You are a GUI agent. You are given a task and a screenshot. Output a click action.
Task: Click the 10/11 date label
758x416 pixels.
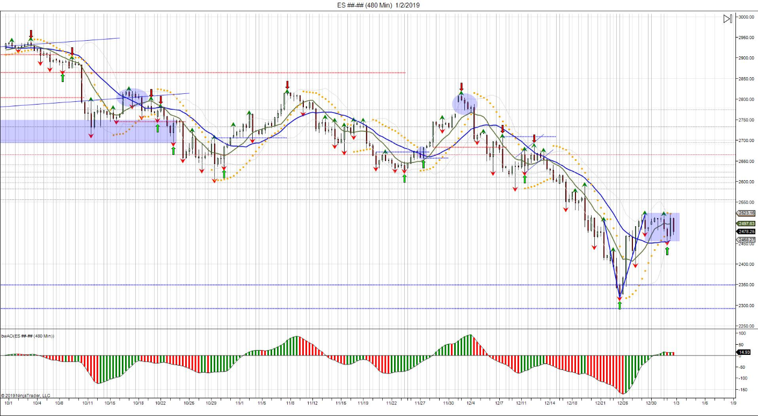[88, 403]
